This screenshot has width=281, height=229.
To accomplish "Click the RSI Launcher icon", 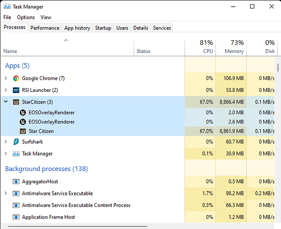I will 16,90.
